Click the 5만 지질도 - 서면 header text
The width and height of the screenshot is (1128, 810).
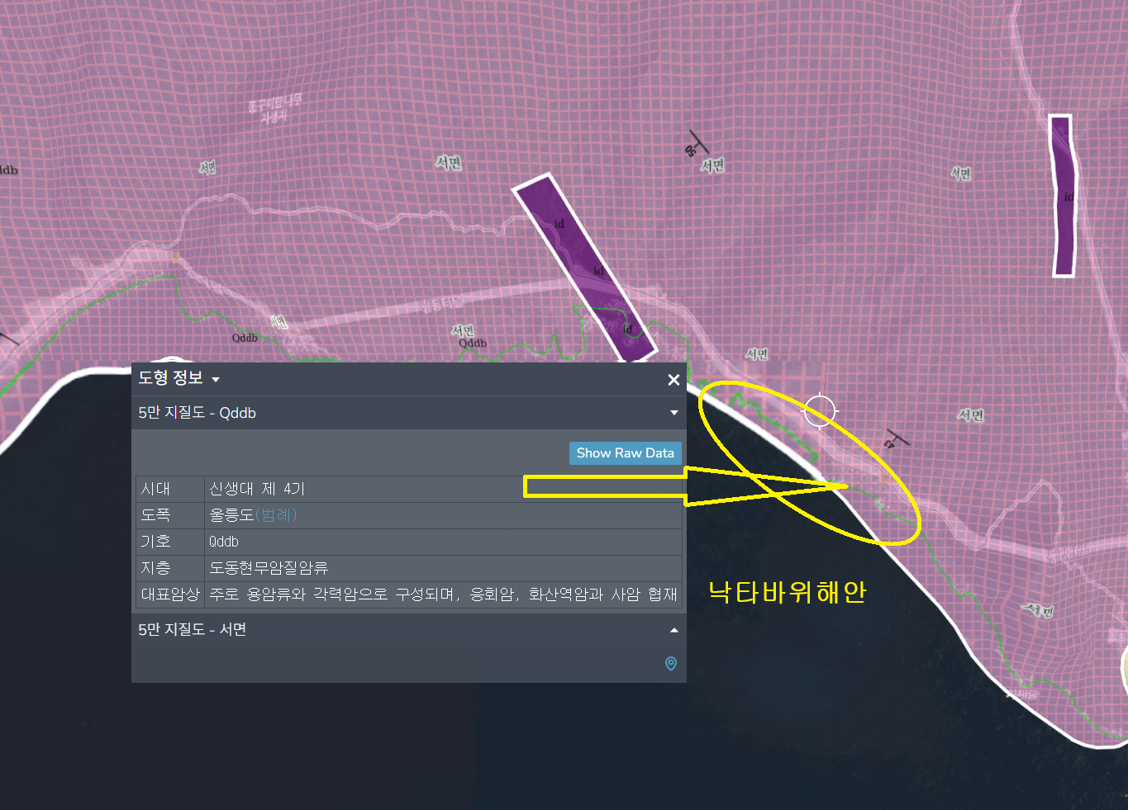tap(192, 629)
